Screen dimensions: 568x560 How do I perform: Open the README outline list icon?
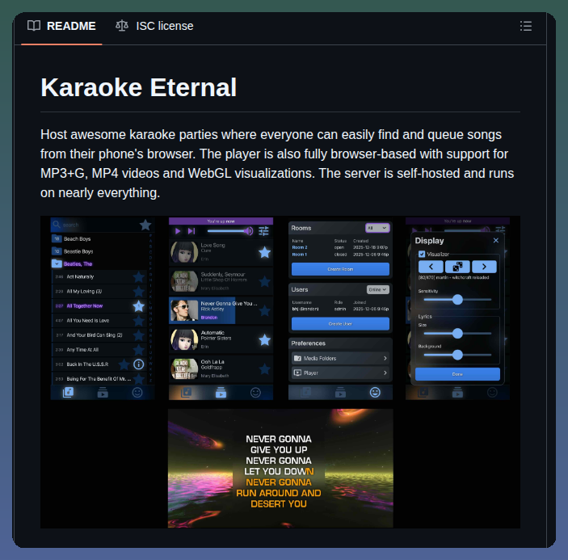pos(526,26)
